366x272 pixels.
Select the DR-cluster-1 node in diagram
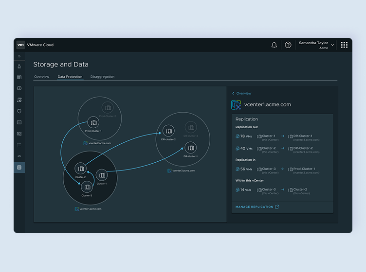click(191, 148)
